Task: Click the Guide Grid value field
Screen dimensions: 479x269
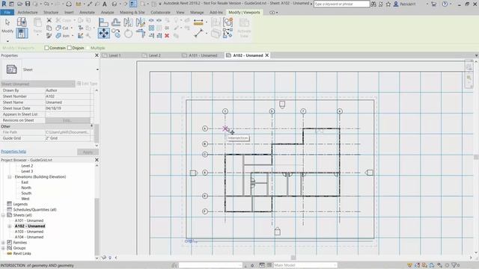Action: tap(67, 138)
